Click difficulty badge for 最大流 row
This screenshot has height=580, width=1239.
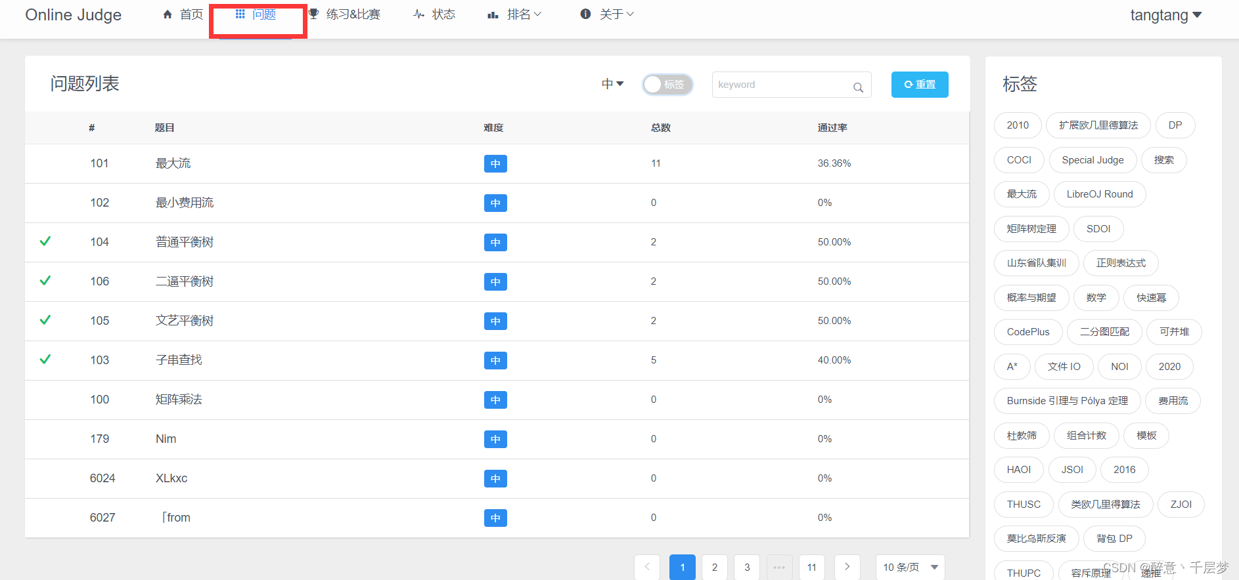(x=495, y=163)
